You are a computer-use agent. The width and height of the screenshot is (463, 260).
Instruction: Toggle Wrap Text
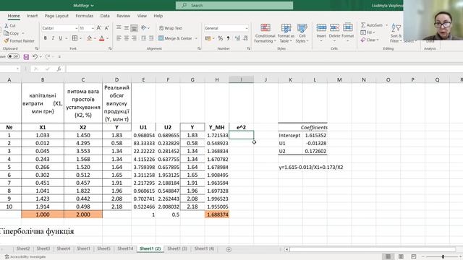coord(171,28)
